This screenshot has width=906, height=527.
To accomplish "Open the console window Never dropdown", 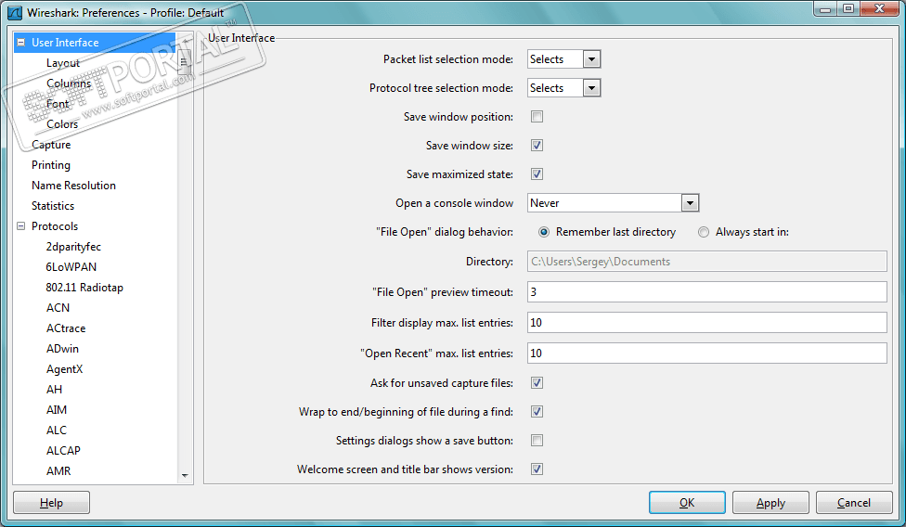I will coord(690,203).
